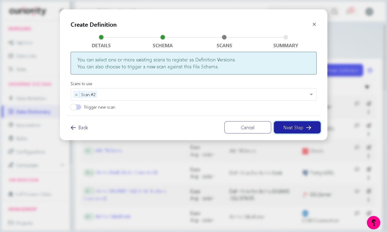Select the SCANS step
Viewport: 387px width, 232px height.
(x=224, y=41)
